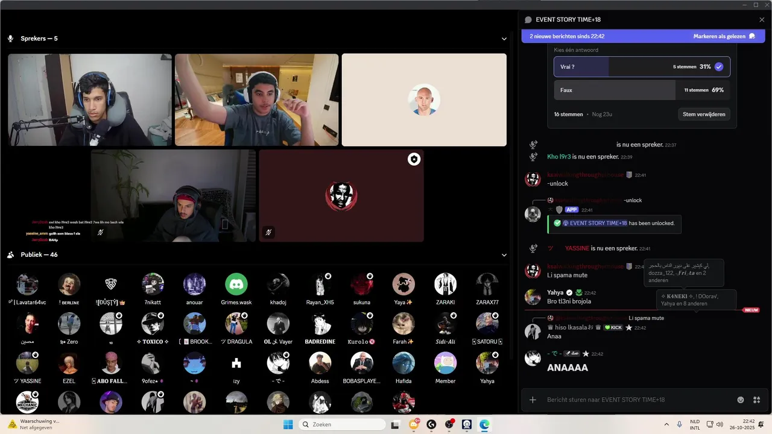Click Markeren als gelezen button
This screenshot has width=772, height=434.
pos(724,36)
